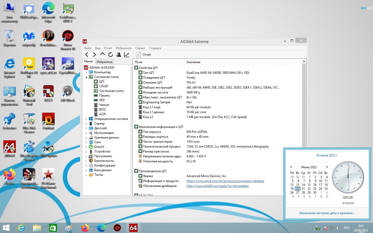Open Файл menu
Image resolution: width=373 pixels, height=233 pixels.
pyautogui.click(x=88, y=48)
